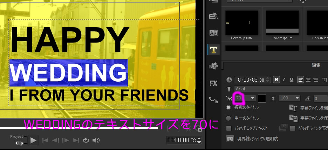The width and height of the screenshot is (328, 150).
Task: Expand the font size dropdown arrow
Action: click(253, 98)
